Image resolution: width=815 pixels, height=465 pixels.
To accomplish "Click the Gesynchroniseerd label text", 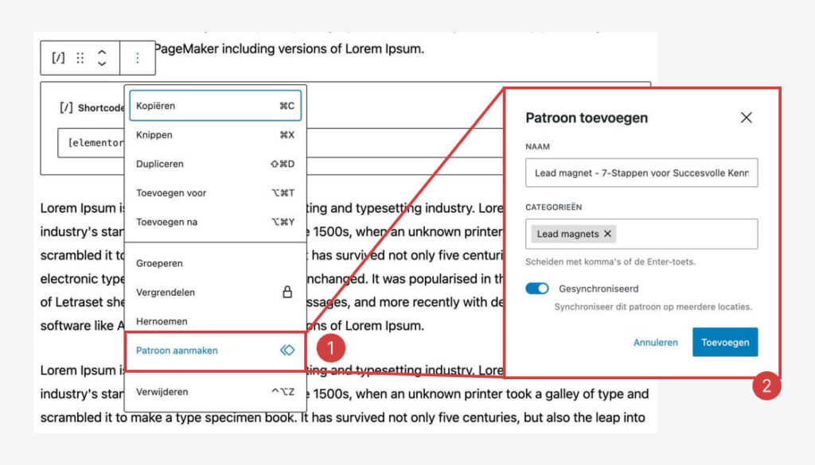I will click(x=599, y=289).
